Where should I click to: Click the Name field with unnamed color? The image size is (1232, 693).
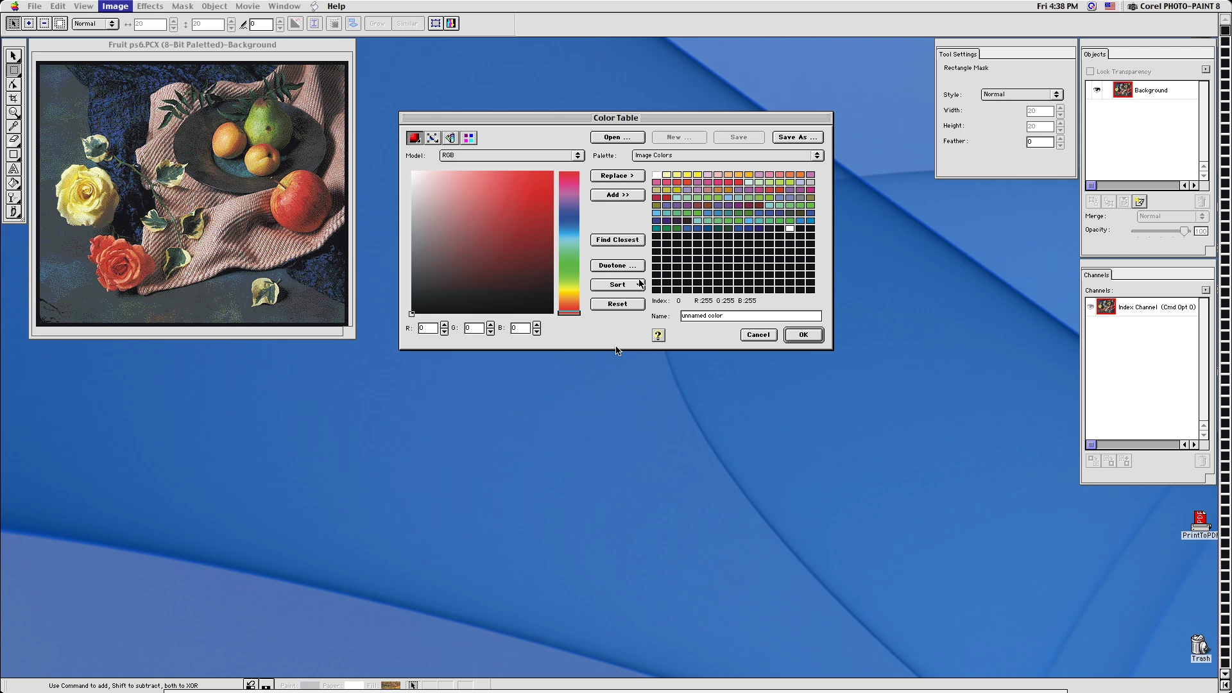(x=750, y=316)
